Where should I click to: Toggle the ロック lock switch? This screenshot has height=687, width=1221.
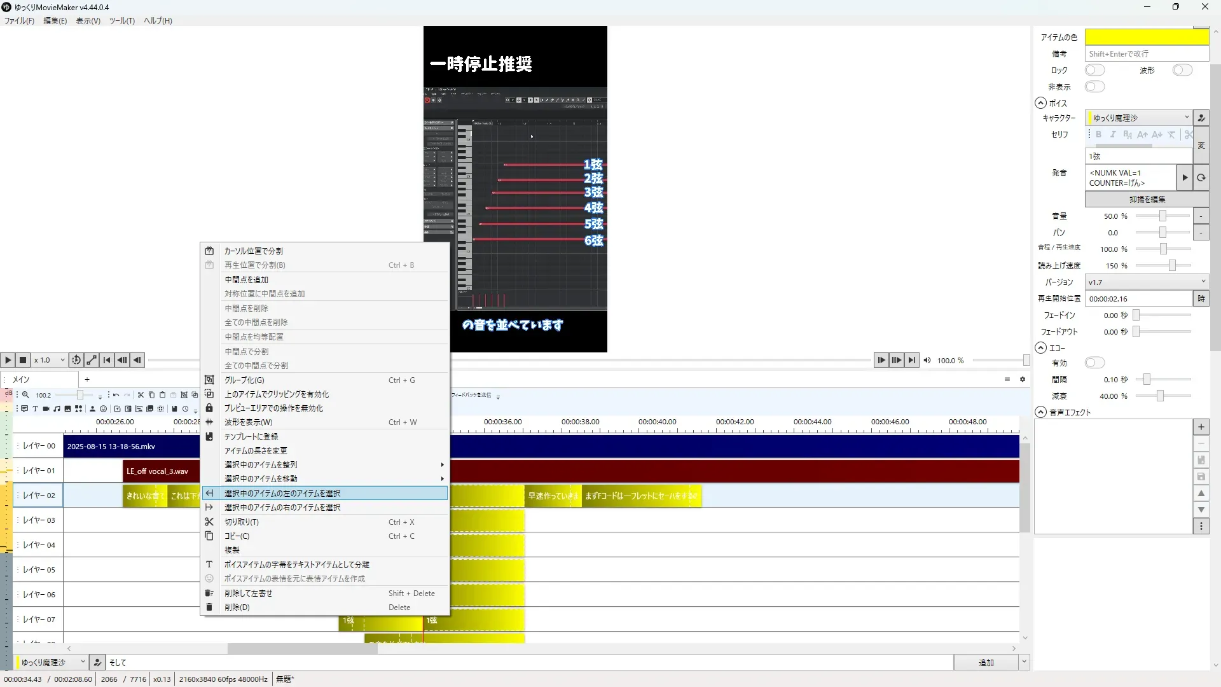pos(1094,70)
